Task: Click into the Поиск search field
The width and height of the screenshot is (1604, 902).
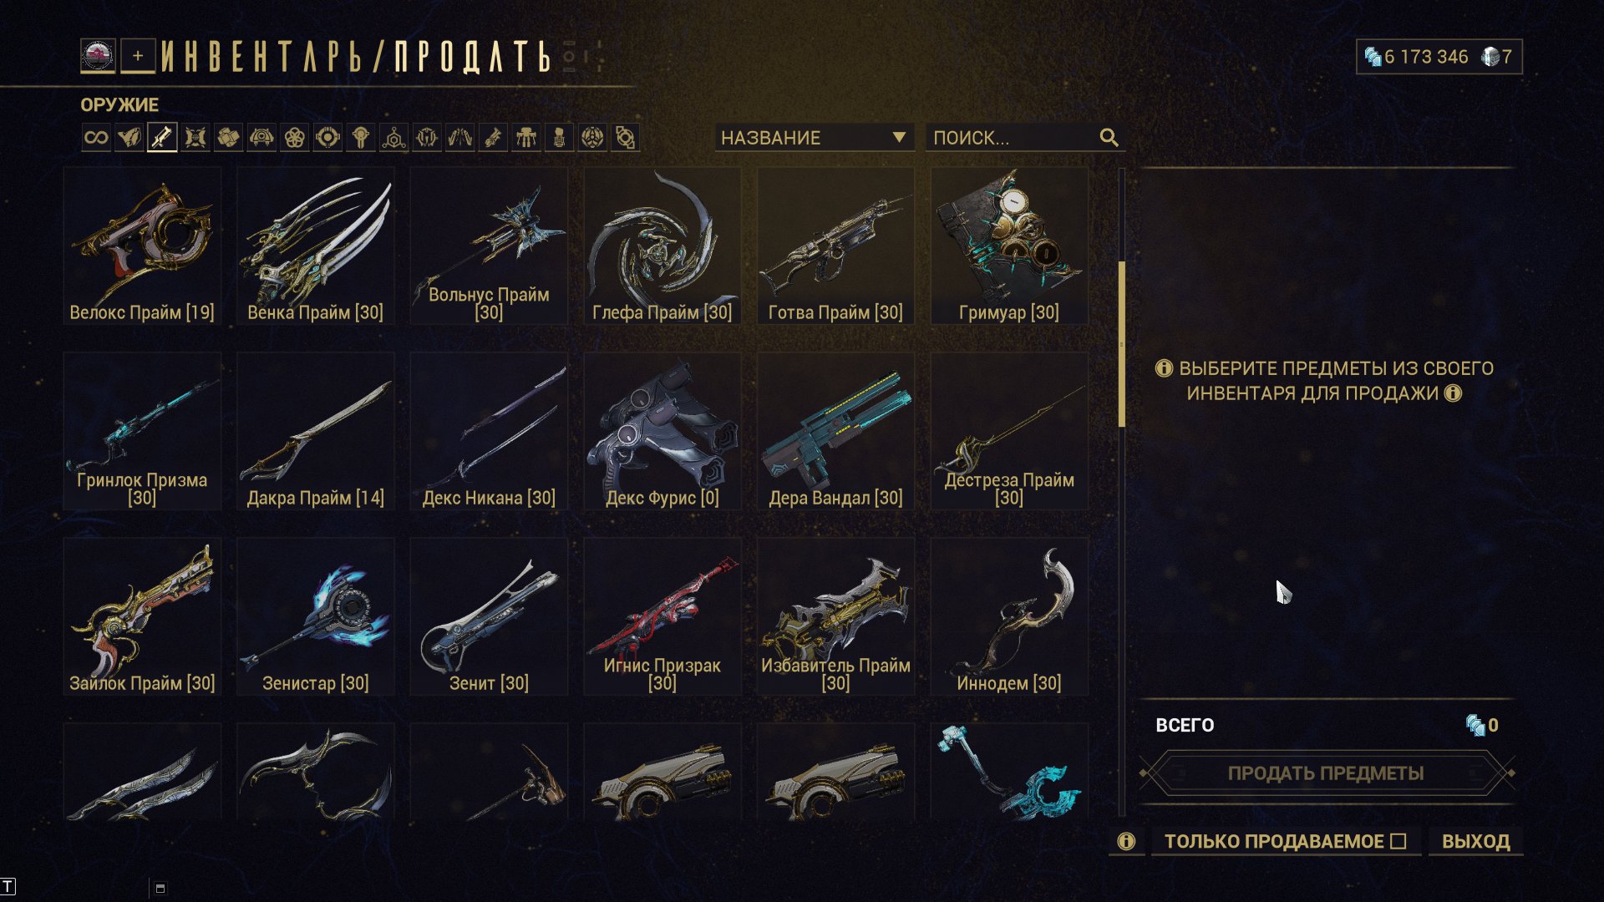Action: coord(1013,138)
